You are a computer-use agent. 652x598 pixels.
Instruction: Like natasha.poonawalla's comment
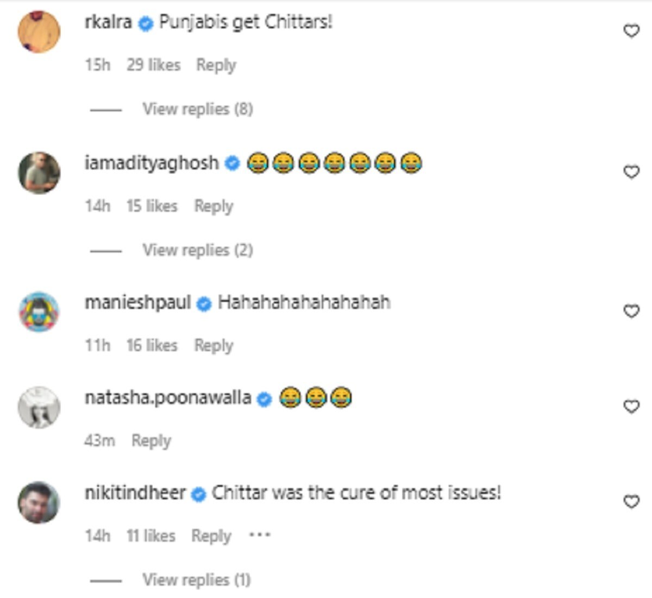pos(632,404)
